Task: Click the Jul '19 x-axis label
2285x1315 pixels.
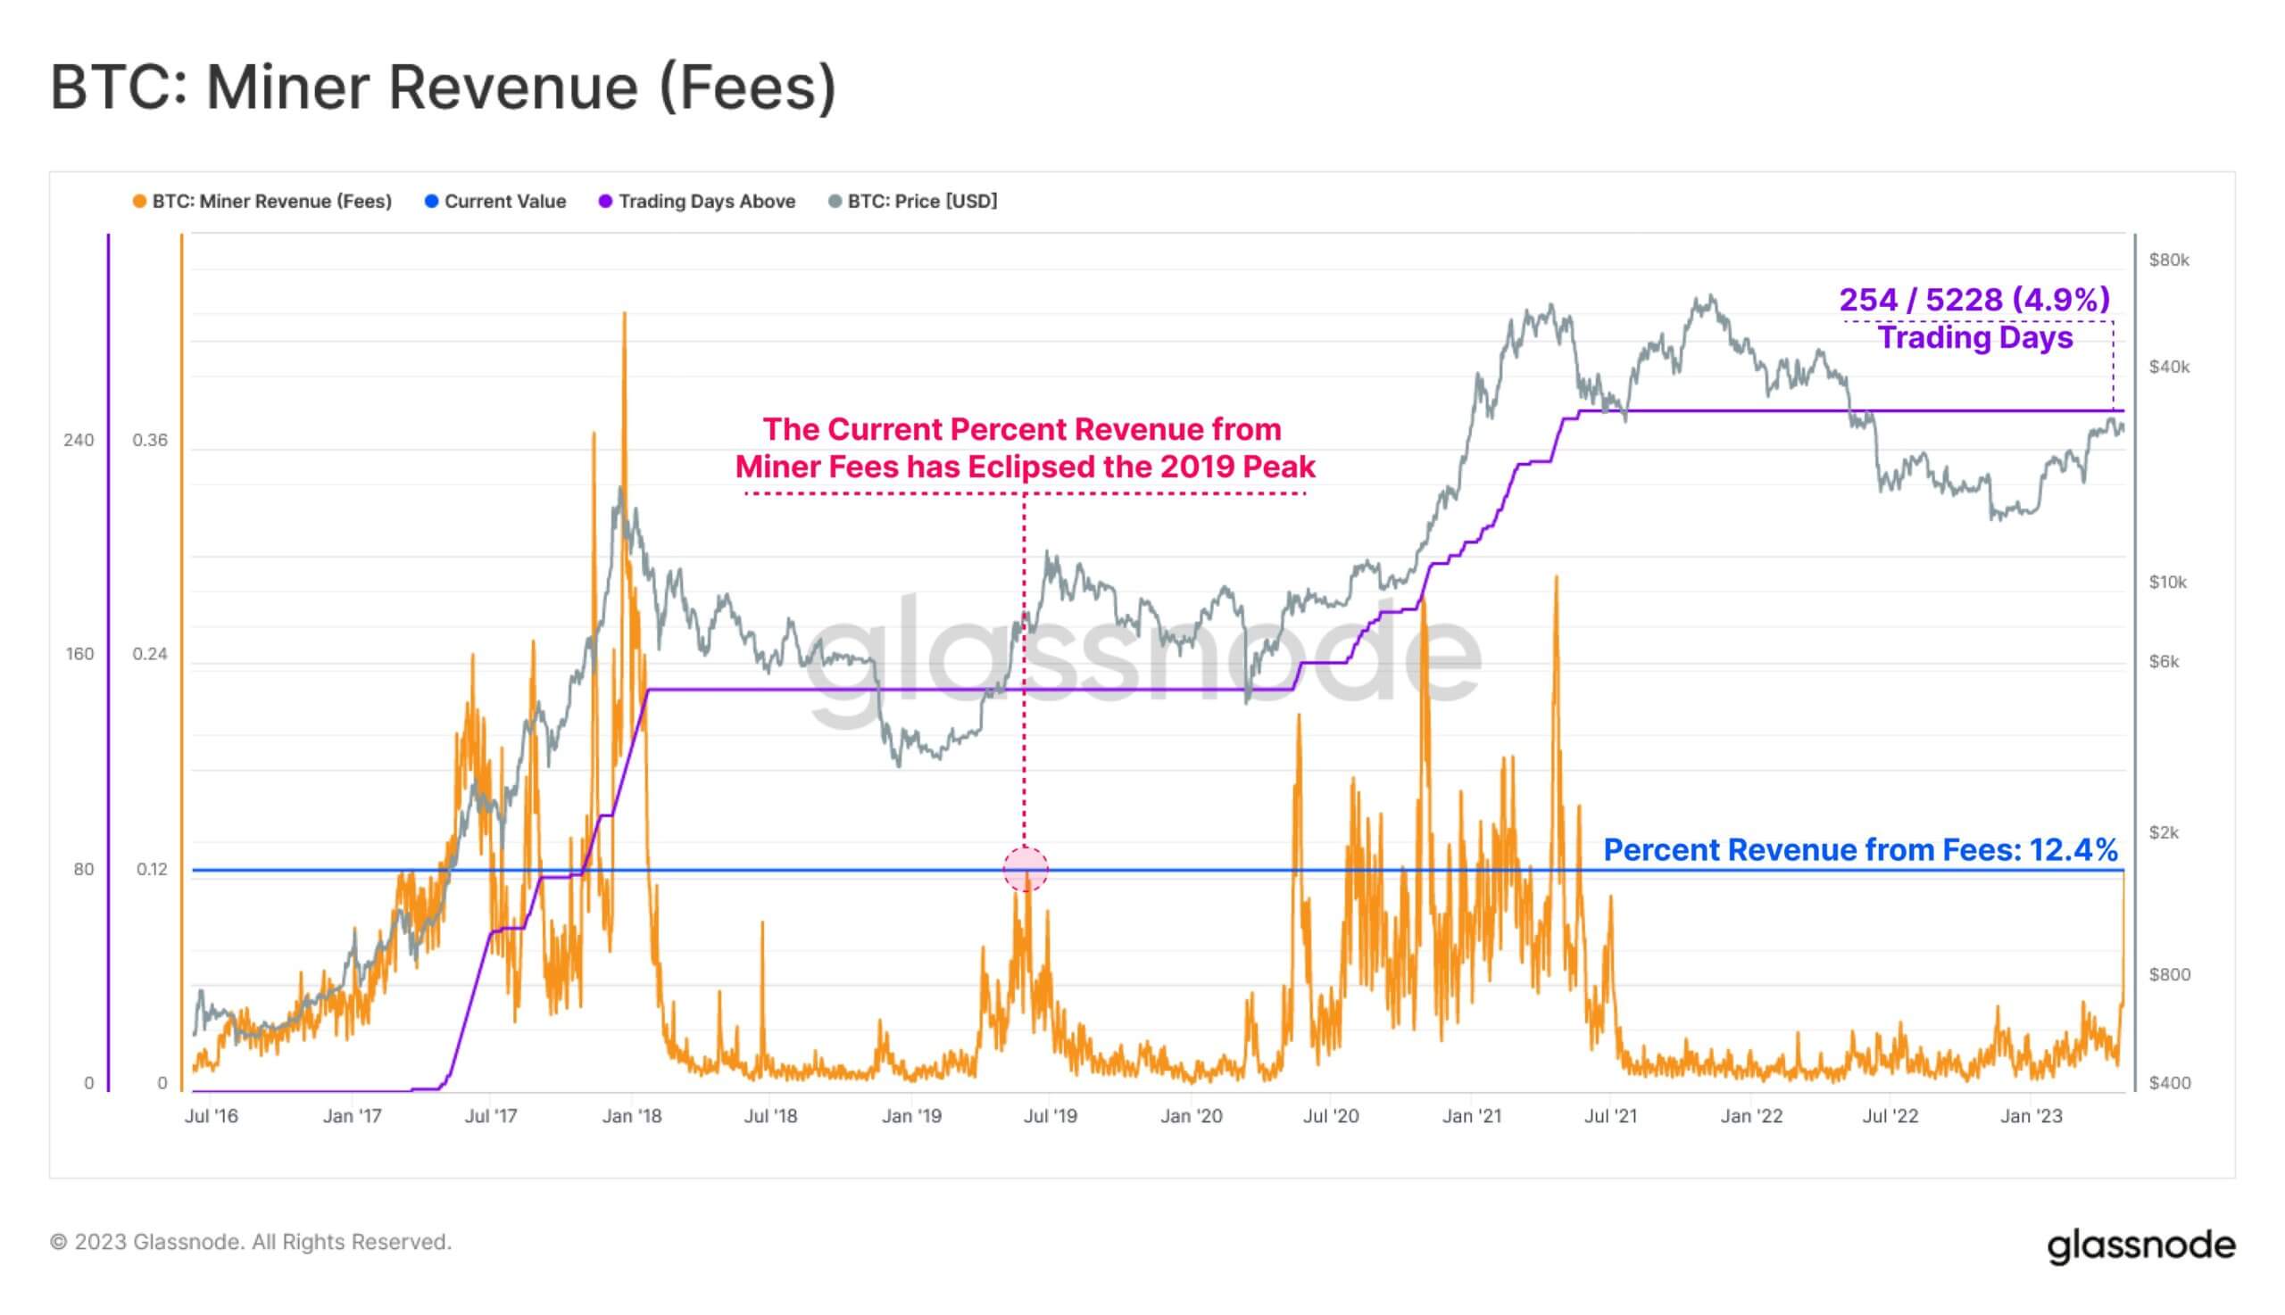Action: click(1050, 1116)
